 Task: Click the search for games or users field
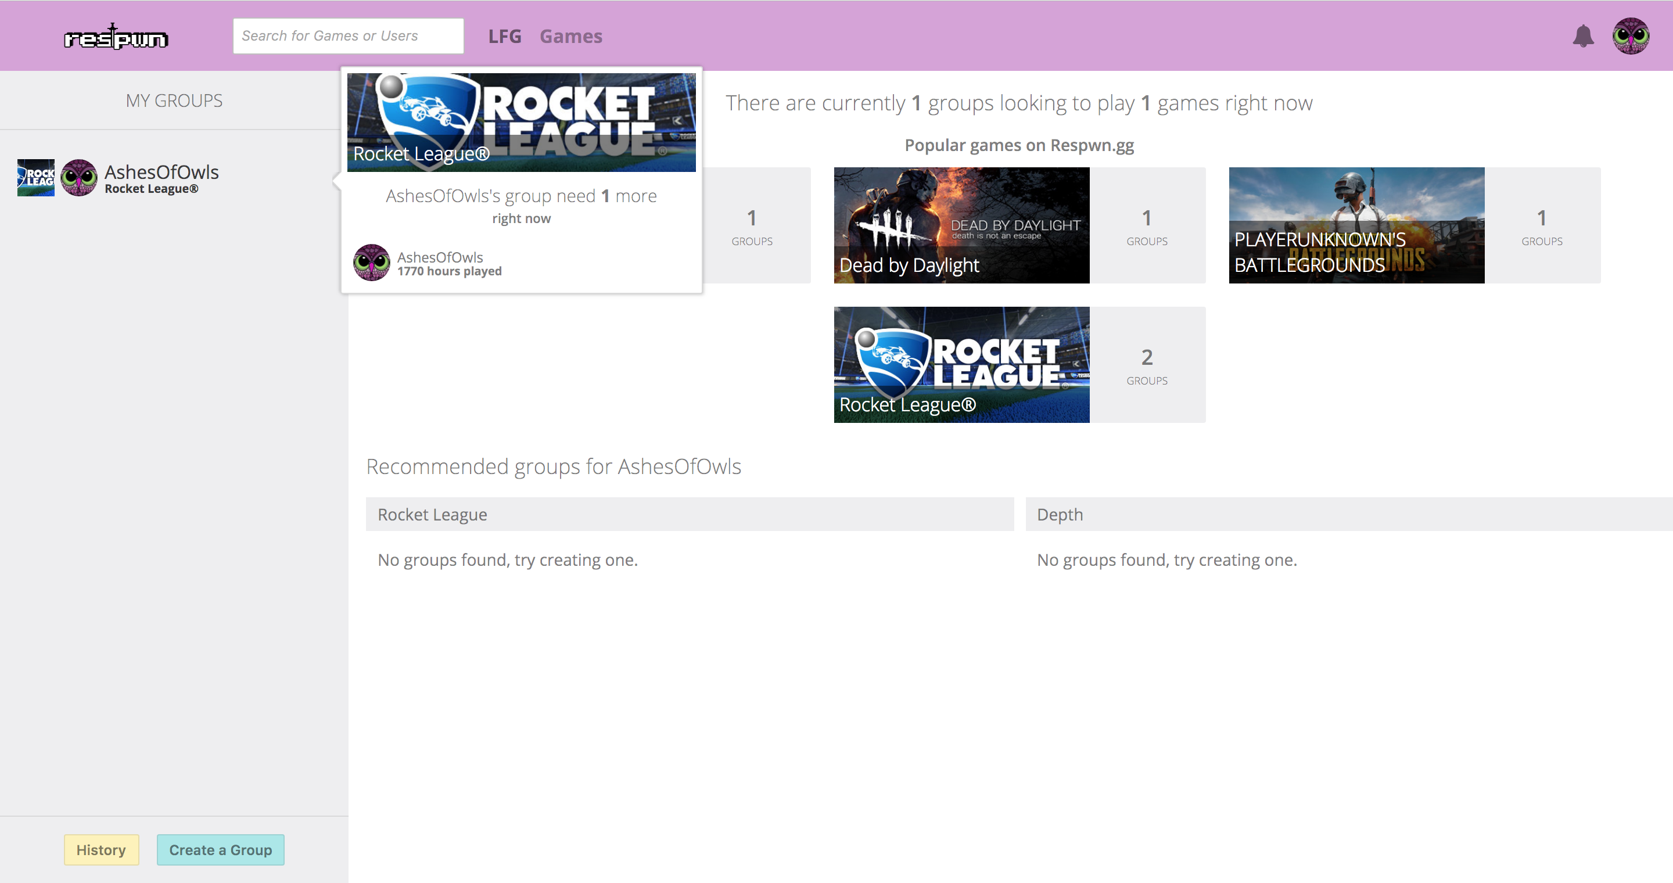tap(348, 37)
